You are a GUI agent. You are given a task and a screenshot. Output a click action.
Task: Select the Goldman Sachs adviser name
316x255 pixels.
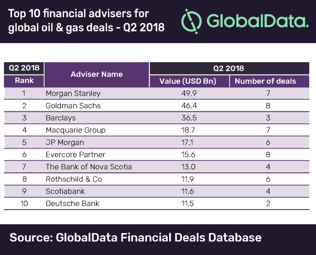pos(73,106)
